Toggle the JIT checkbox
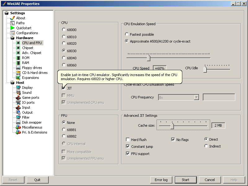Viewport: 248px width, 186px height. click(64, 88)
